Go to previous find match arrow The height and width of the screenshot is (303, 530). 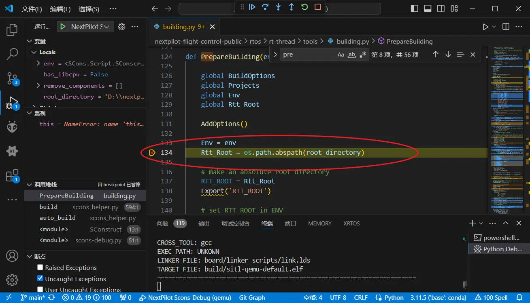(435, 55)
